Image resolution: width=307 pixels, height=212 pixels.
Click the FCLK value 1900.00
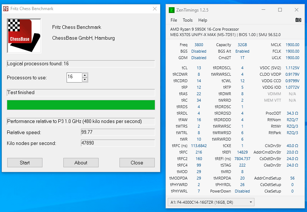292,51
